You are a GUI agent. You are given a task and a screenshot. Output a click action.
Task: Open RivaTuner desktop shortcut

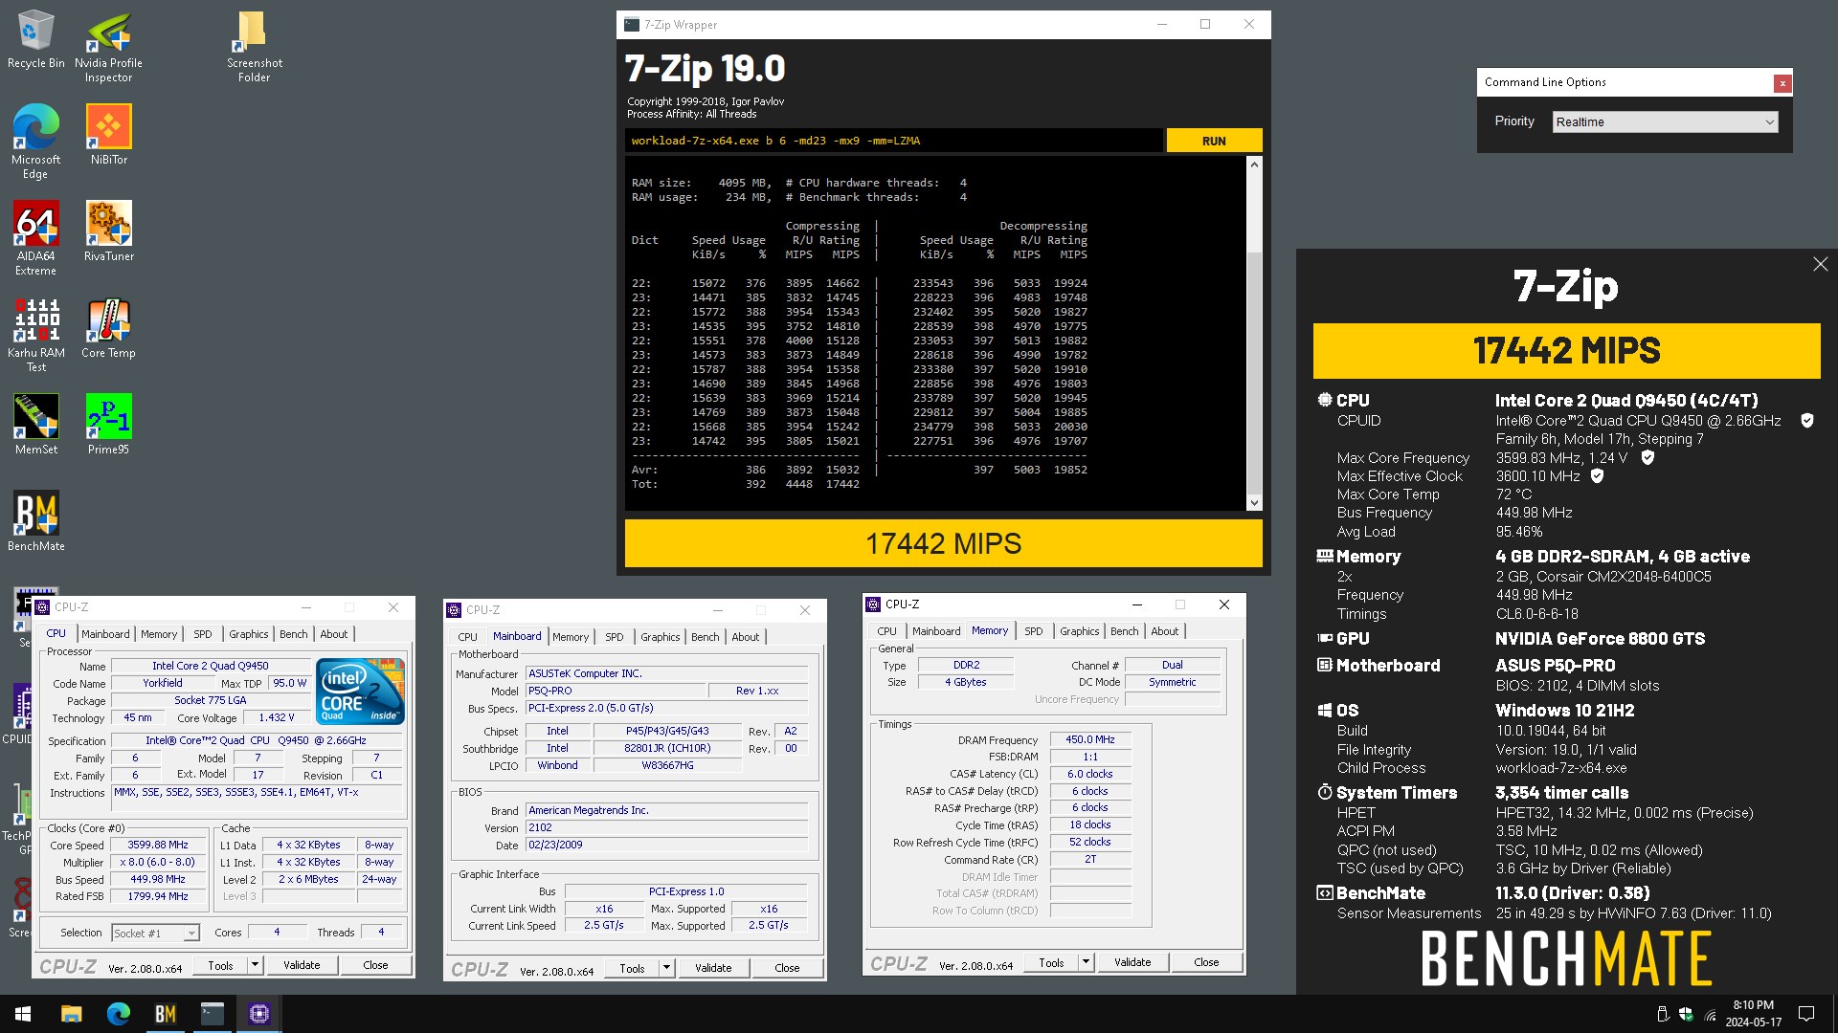[108, 231]
